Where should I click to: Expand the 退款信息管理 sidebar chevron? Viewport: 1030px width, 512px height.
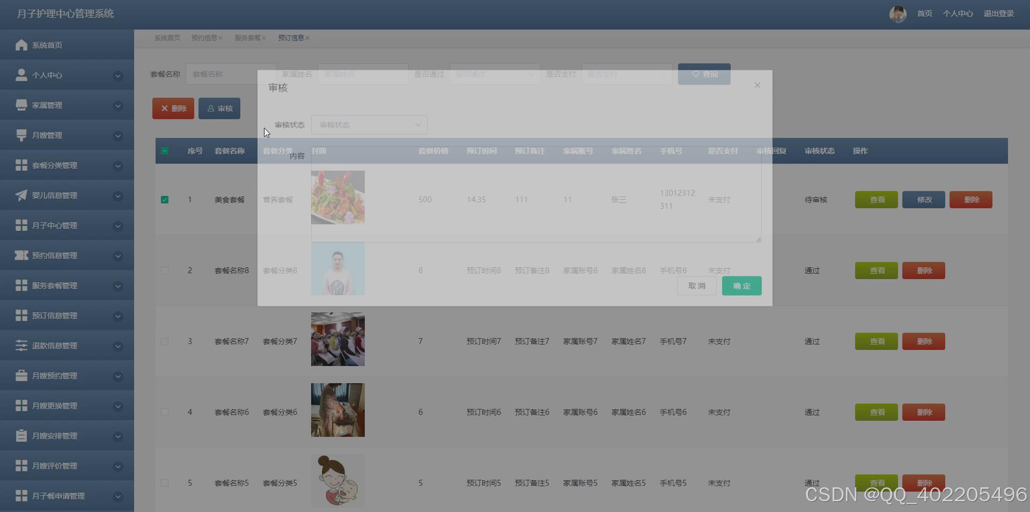118,346
